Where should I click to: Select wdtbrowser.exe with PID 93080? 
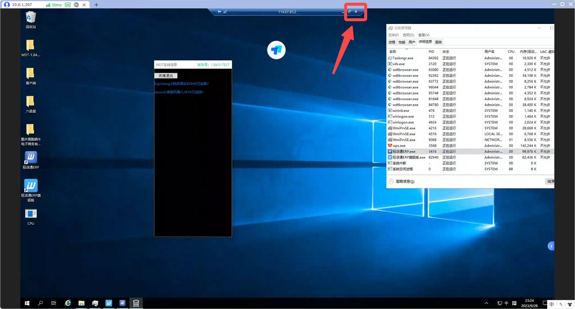click(470, 70)
